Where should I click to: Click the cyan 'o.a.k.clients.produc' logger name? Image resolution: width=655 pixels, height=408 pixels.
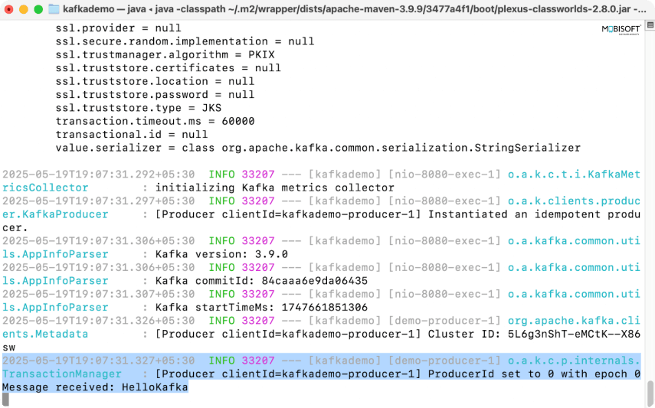pyautogui.click(x=574, y=201)
